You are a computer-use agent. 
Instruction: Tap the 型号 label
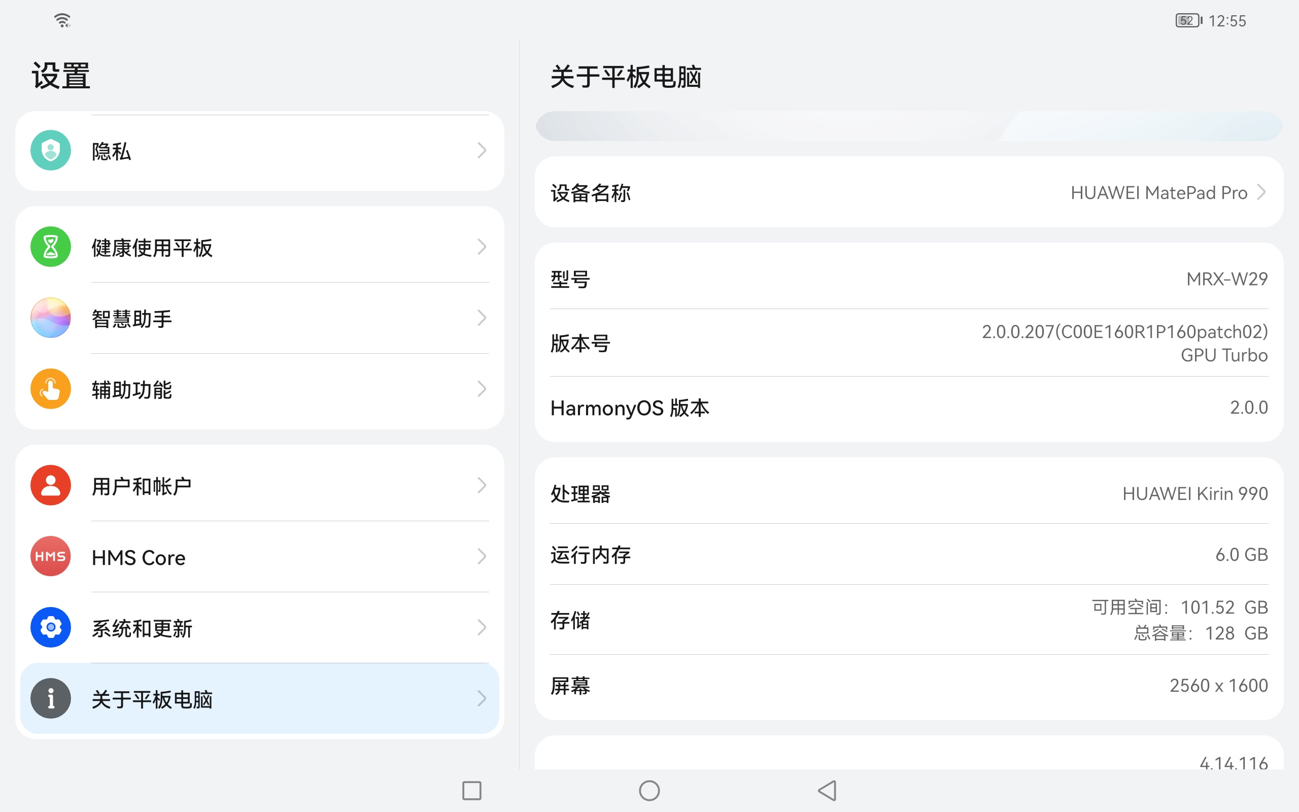coord(570,279)
